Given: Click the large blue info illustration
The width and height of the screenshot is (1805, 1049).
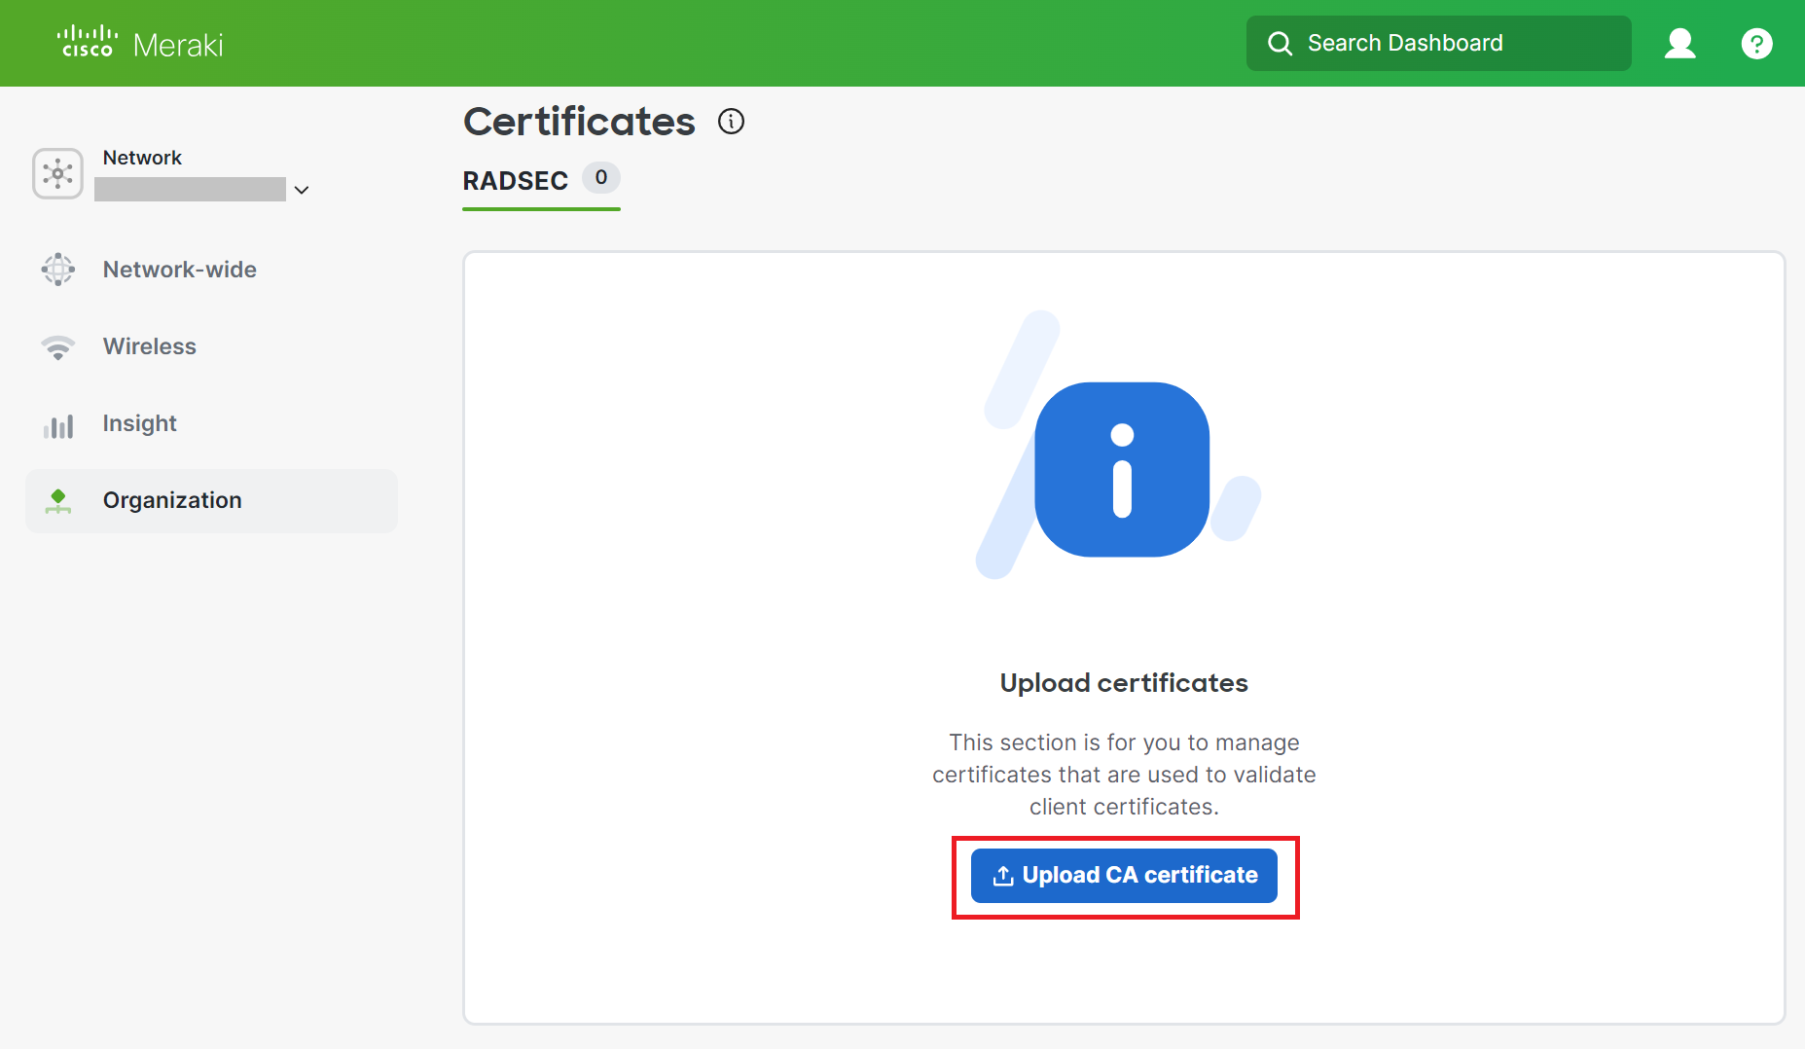Looking at the screenshot, I should (x=1122, y=469).
